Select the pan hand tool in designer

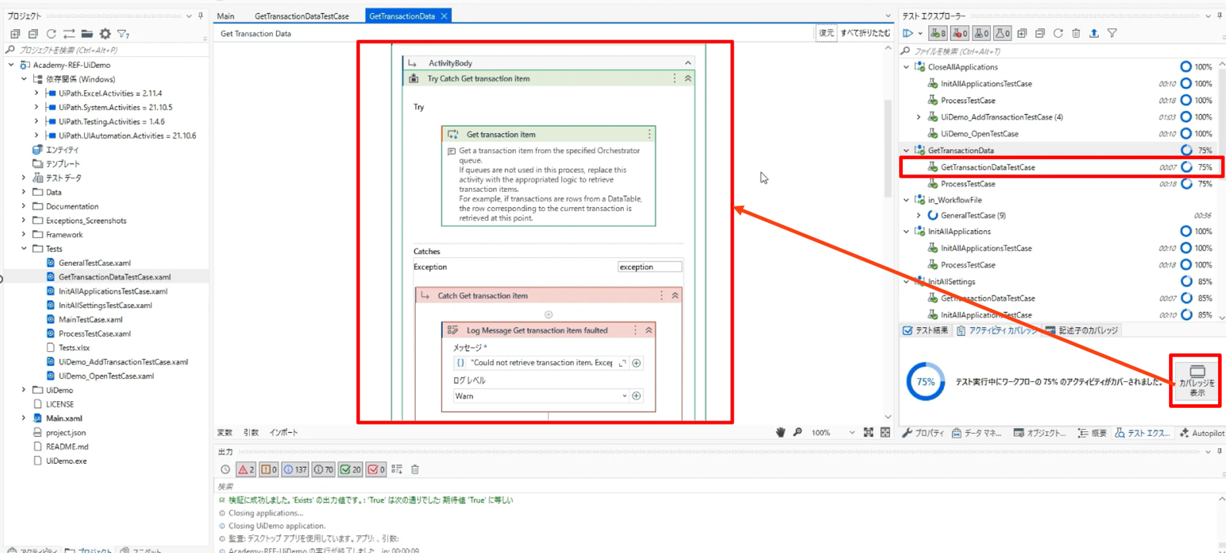click(x=780, y=432)
